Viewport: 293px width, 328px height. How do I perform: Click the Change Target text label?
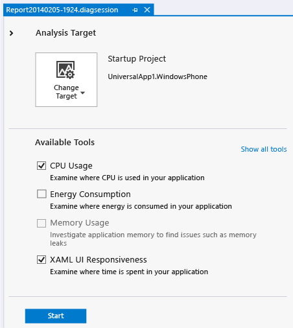point(66,92)
